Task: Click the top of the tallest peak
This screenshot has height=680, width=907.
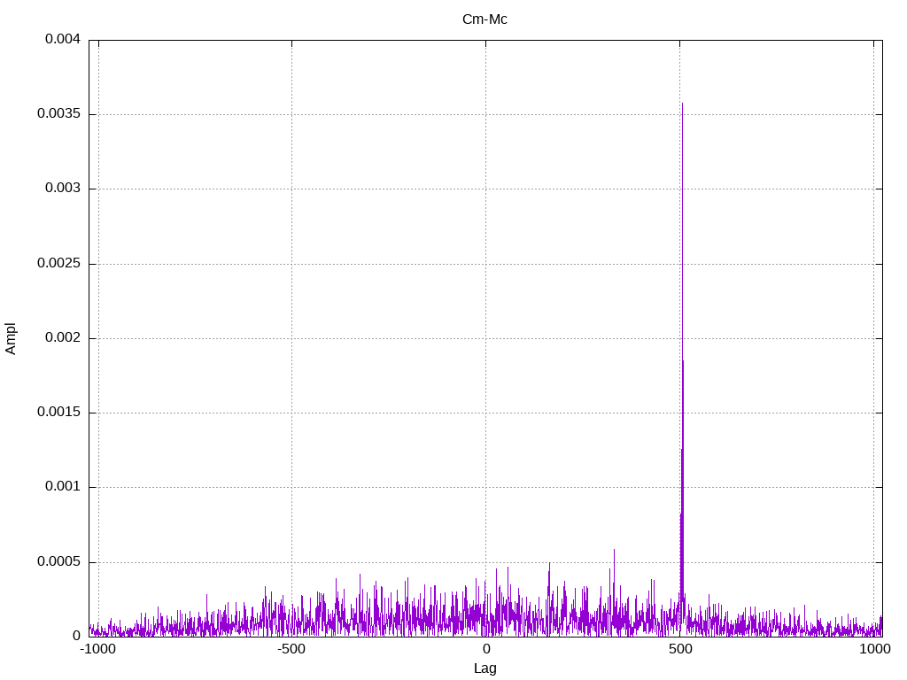Action: pos(682,104)
